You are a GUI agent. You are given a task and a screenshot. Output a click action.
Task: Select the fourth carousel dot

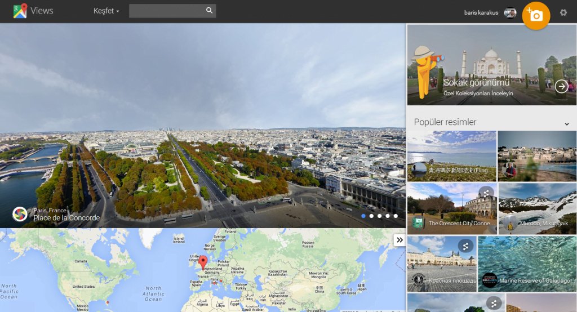pos(388,216)
